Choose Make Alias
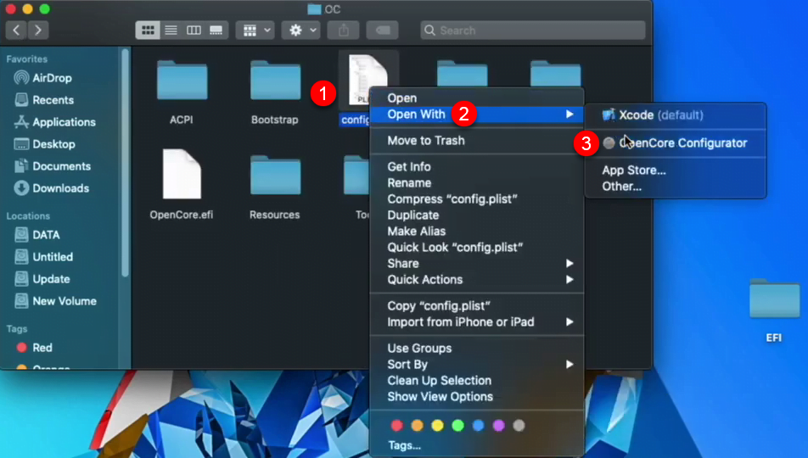Screen dimensions: 808x458 477,232
